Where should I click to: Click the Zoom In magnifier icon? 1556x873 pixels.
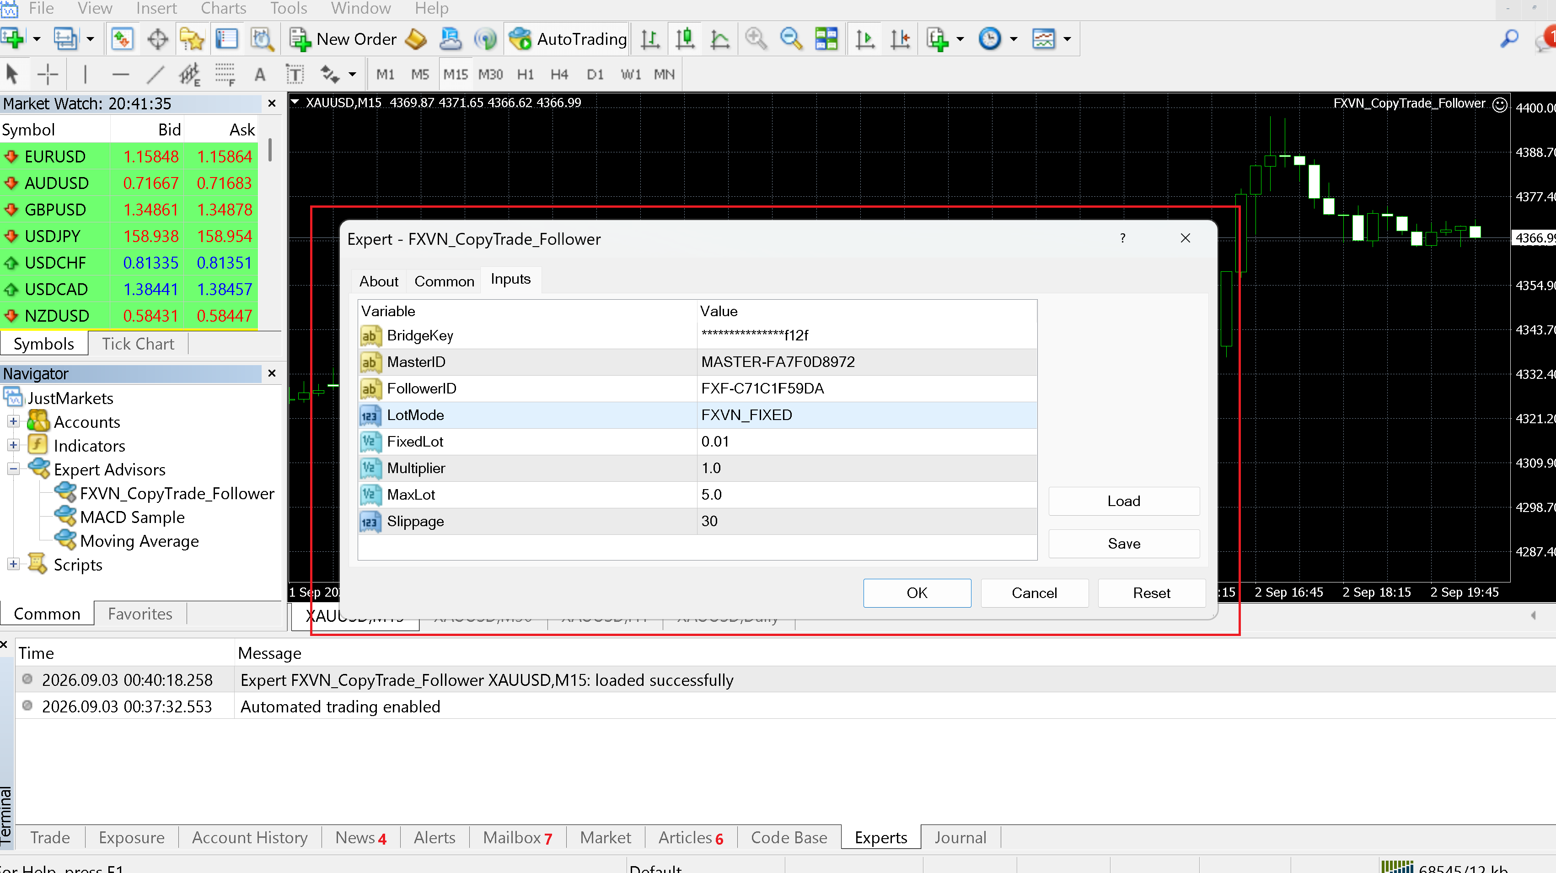pos(756,39)
